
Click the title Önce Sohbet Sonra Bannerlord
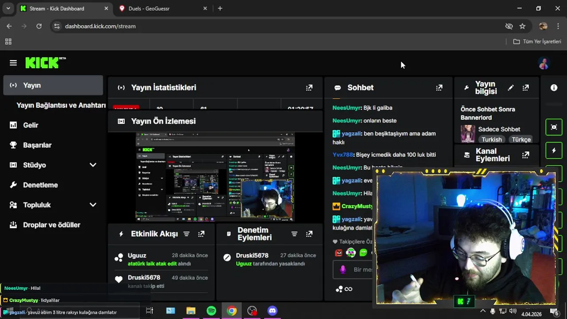click(x=488, y=113)
